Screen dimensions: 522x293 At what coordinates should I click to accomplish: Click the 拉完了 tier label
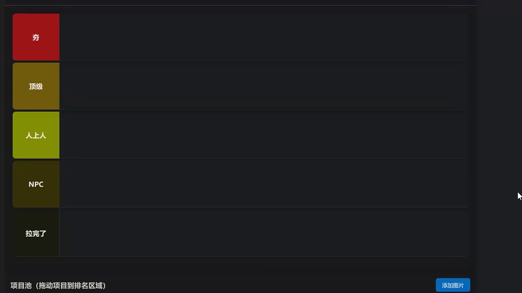point(36,234)
